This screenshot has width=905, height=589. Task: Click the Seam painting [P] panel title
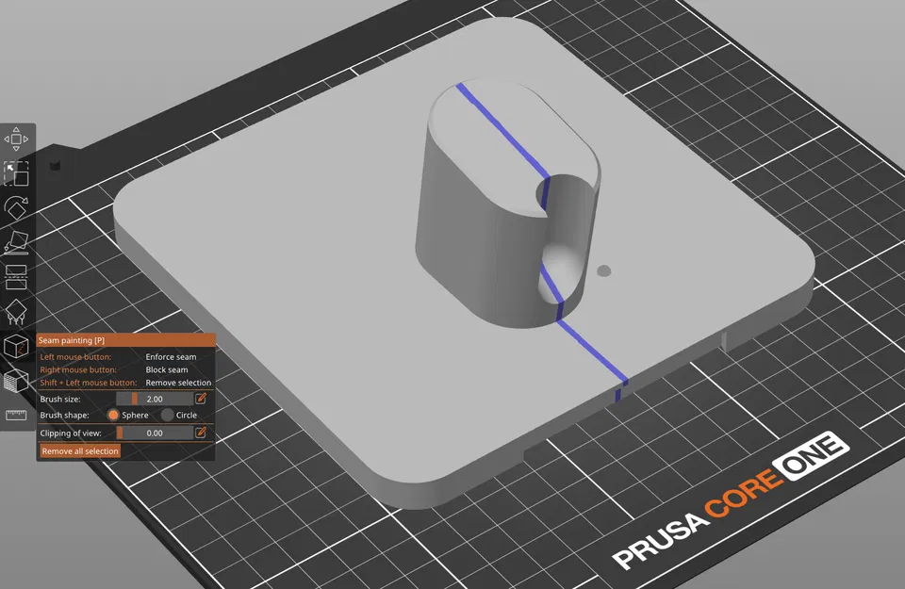point(72,340)
